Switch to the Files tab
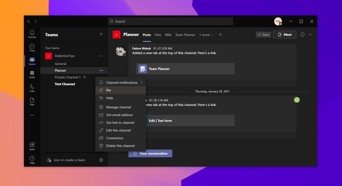 coord(158,35)
